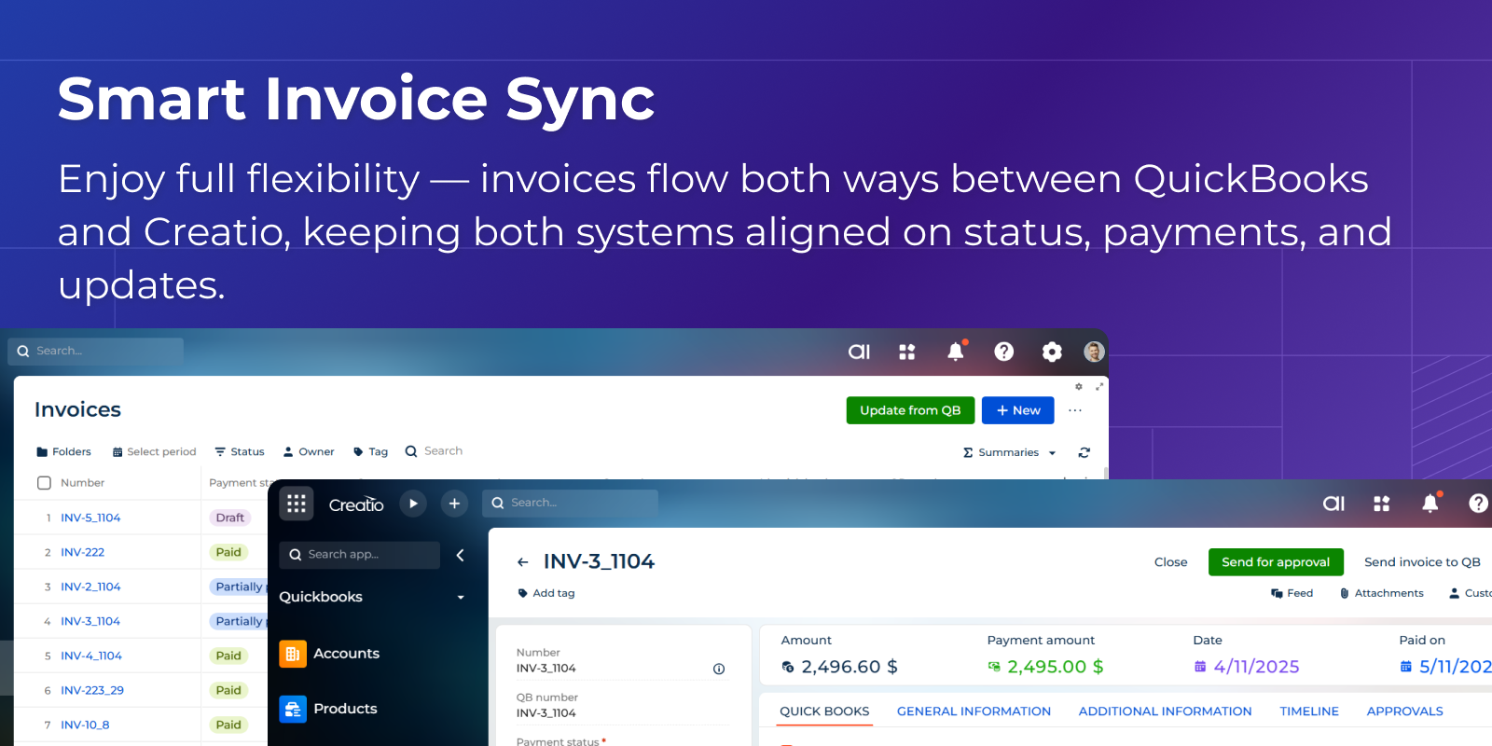Collapse the side panel with the chevron
The image size is (1492, 746).
(x=460, y=555)
